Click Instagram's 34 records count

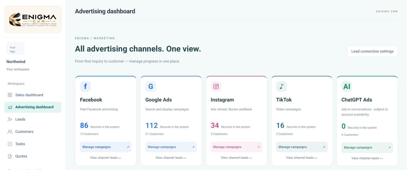[x=215, y=126]
